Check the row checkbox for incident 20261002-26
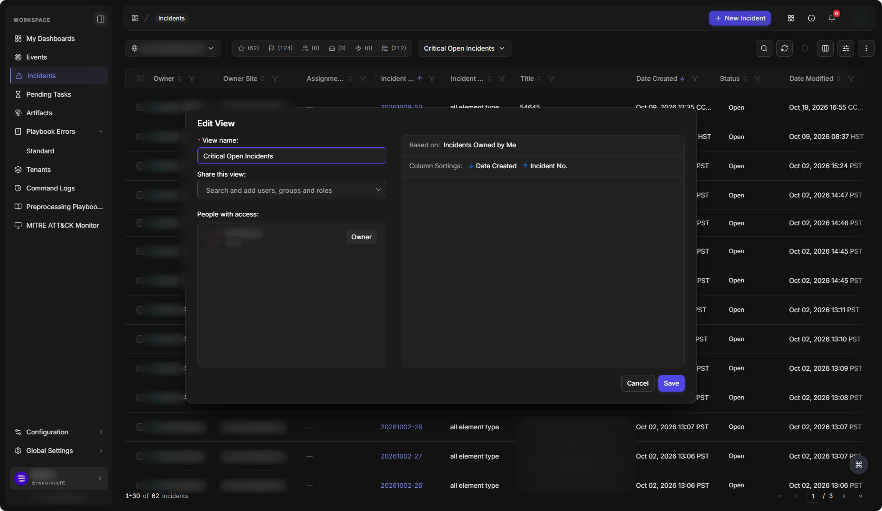The image size is (882, 511). [140, 485]
